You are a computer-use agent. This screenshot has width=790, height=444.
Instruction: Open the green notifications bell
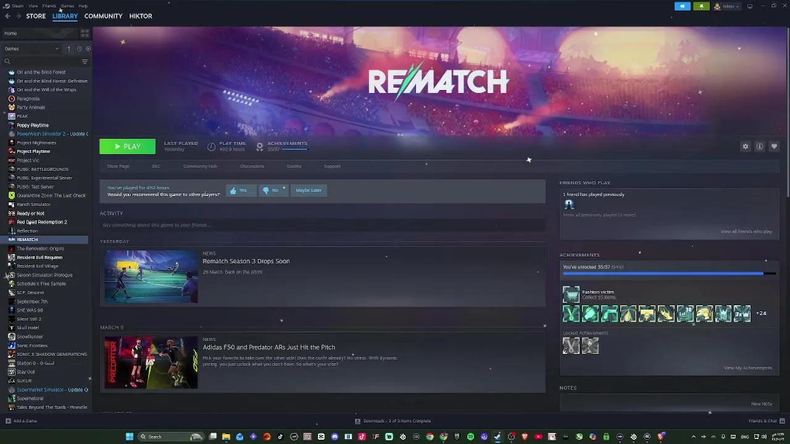pyautogui.click(x=701, y=6)
